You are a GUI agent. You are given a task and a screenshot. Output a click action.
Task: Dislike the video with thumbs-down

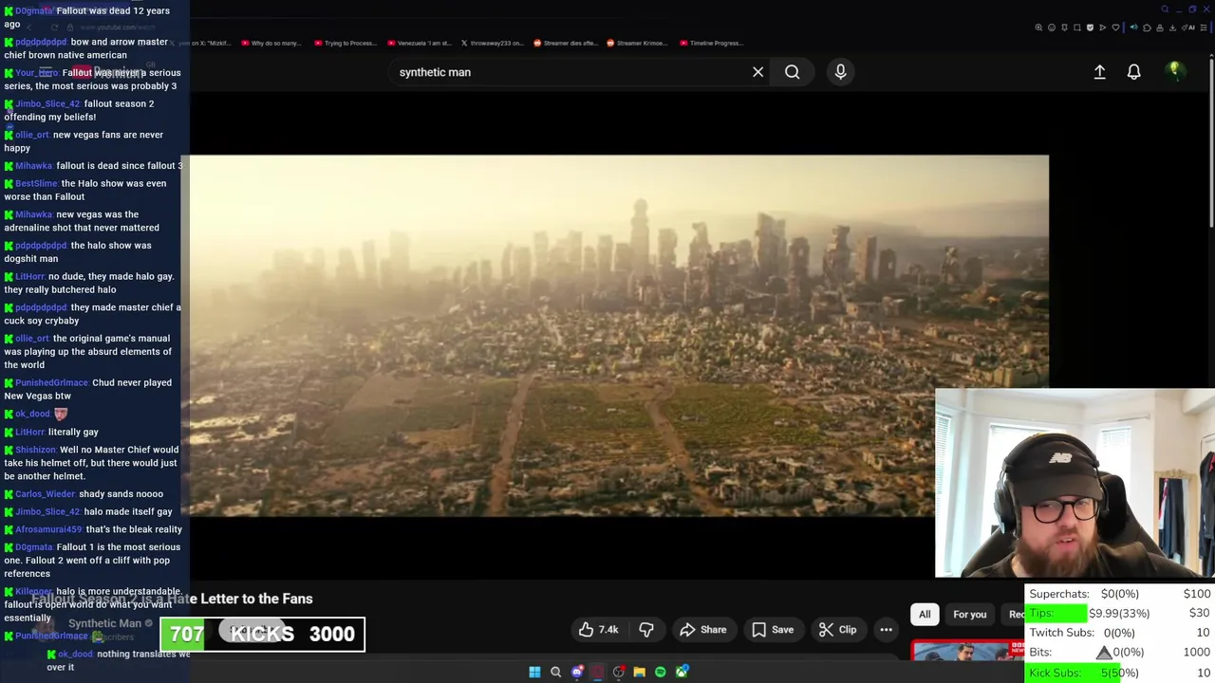(646, 630)
